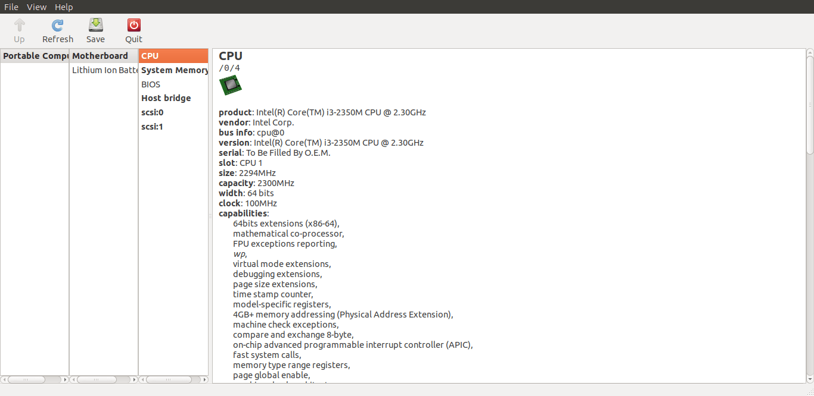Image resolution: width=814 pixels, height=396 pixels.
Task: Select Motherboard in the second column
Action: [x=100, y=56]
